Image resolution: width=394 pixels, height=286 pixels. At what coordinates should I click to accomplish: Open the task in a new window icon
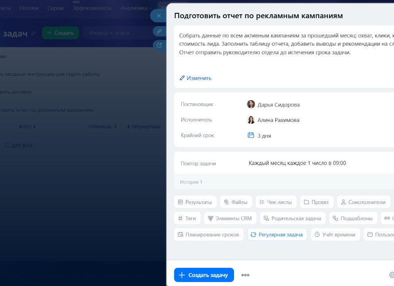[x=159, y=45]
